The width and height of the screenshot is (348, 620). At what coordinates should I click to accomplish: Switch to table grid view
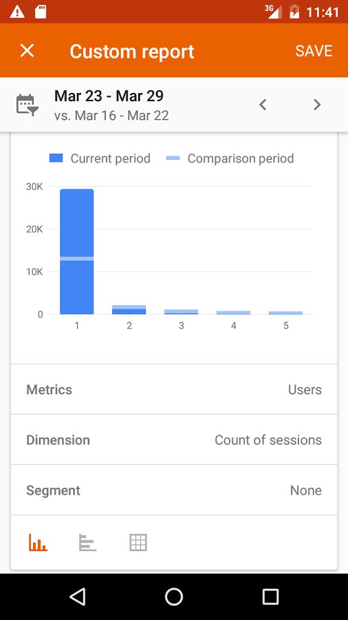tap(138, 543)
